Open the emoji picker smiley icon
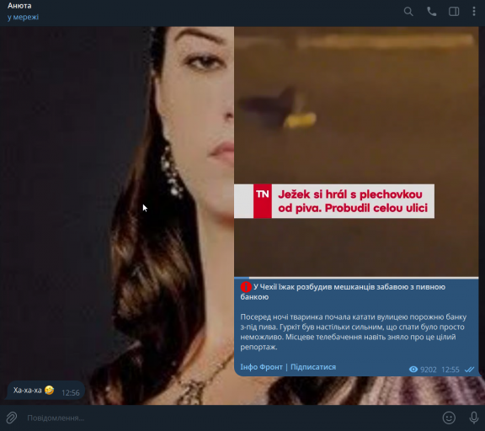Viewport: 485px width, 431px height. point(449,418)
